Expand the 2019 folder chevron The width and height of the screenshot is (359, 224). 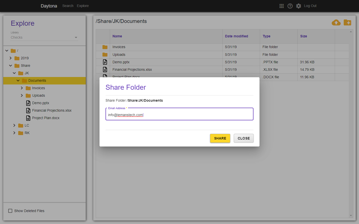pos(10,58)
